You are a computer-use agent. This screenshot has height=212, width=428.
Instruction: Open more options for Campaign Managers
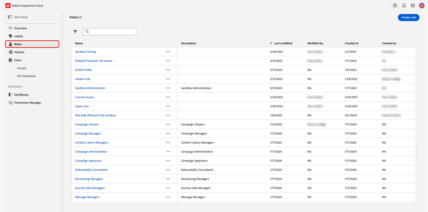(168, 134)
